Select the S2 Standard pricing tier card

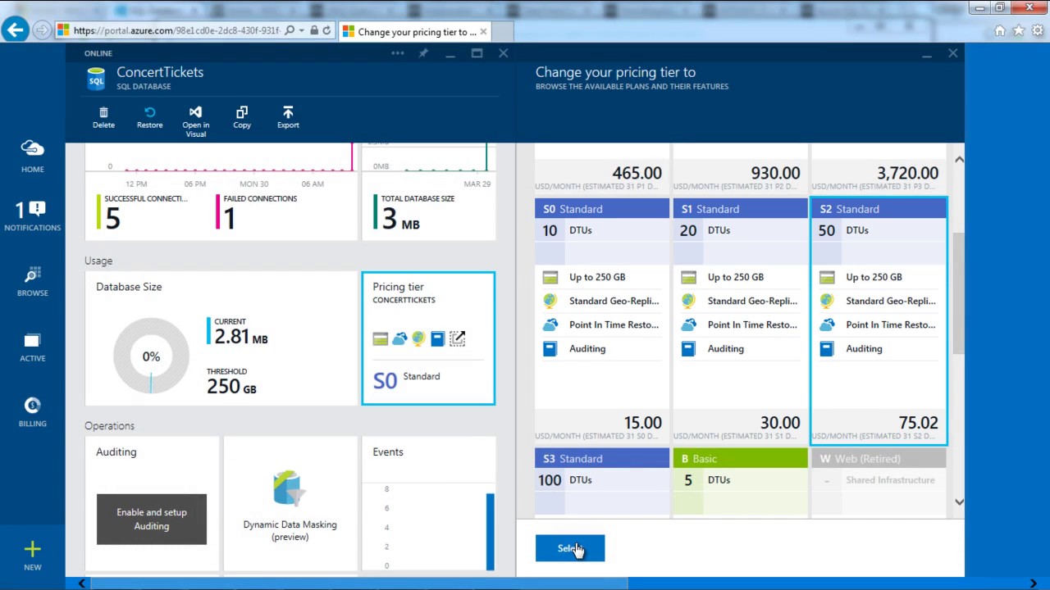point(879,322)
